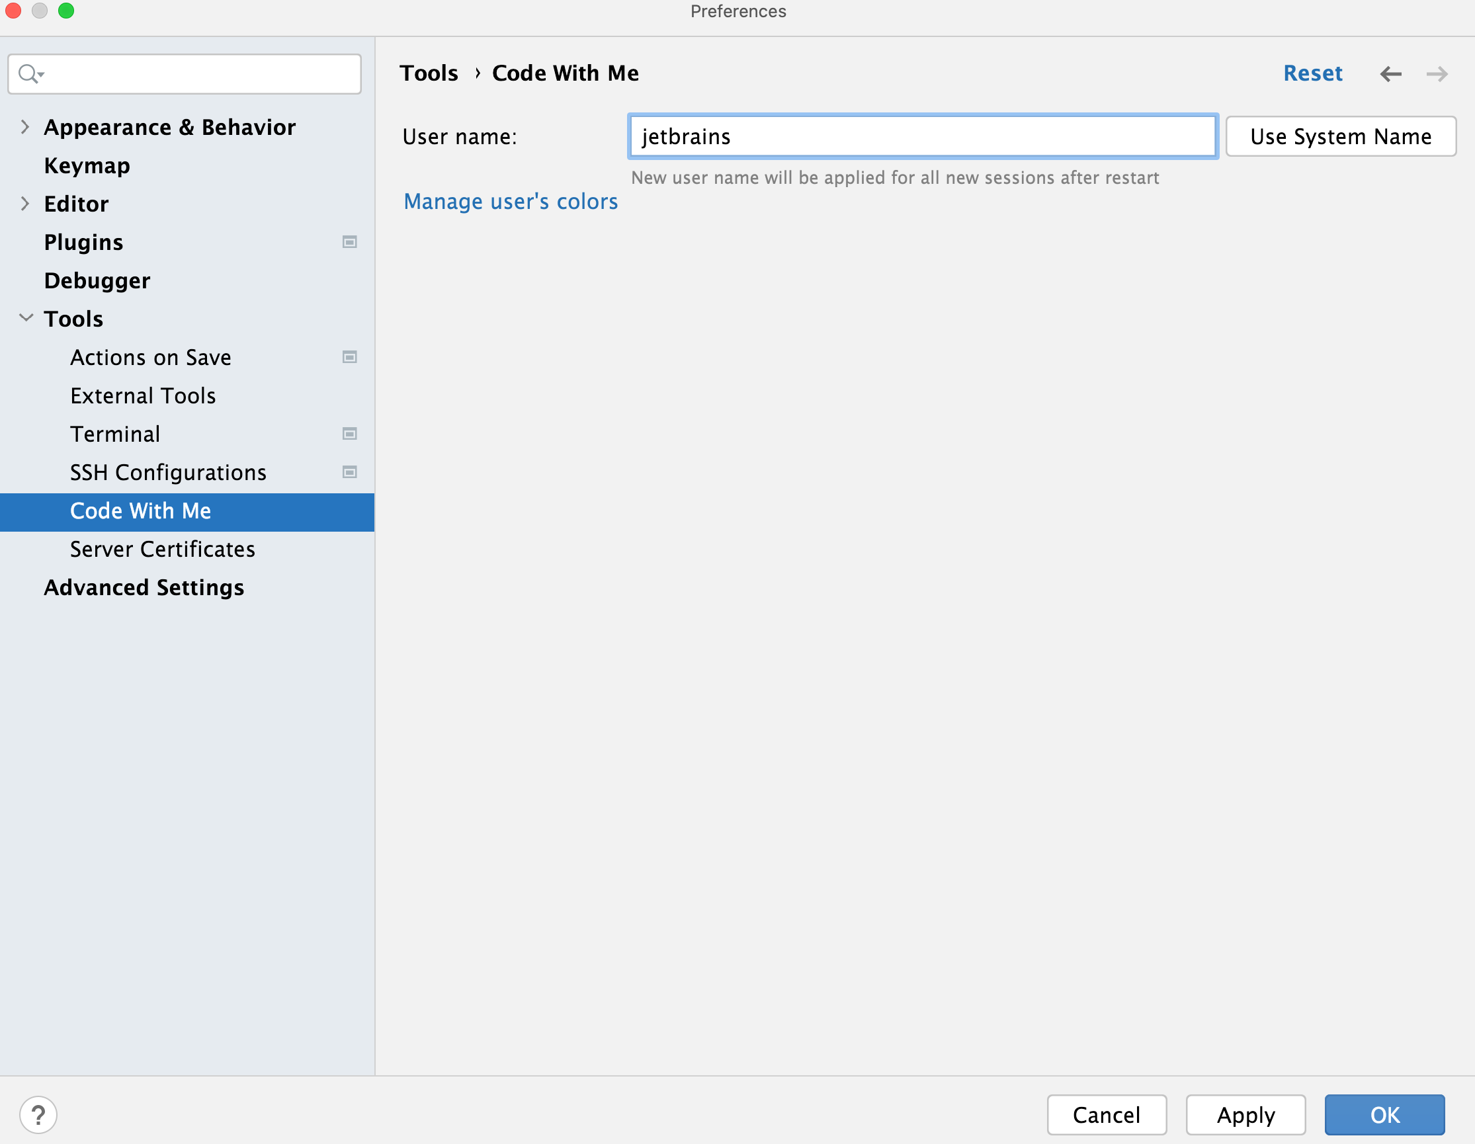Expand the Appearance & Behavior section
Screen dimensions: 1475x1144
point(26,127)
